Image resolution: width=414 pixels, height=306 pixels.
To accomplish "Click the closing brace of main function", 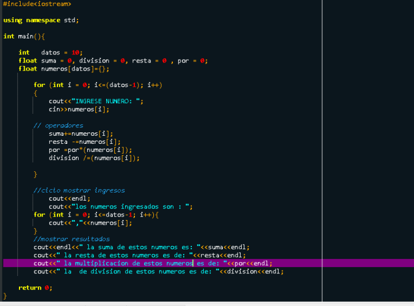I will click(5, 296).
